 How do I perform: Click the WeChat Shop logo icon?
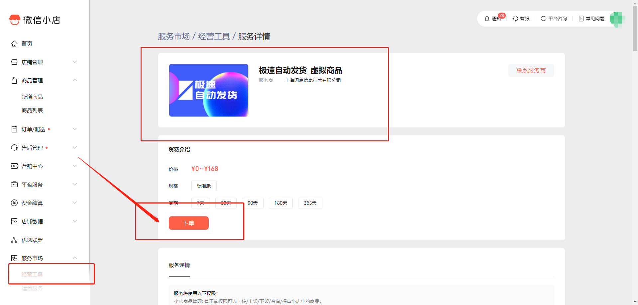click(15, 20)
